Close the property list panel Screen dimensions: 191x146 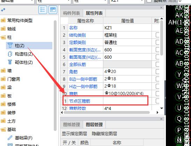point(161,8)
